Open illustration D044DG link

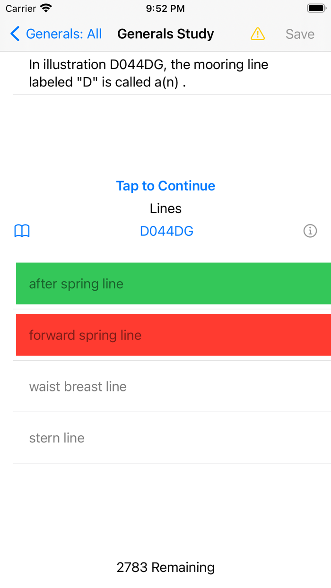pos(166,231)
